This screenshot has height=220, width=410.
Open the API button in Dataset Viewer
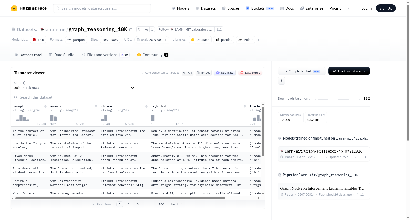click(188, 73)
